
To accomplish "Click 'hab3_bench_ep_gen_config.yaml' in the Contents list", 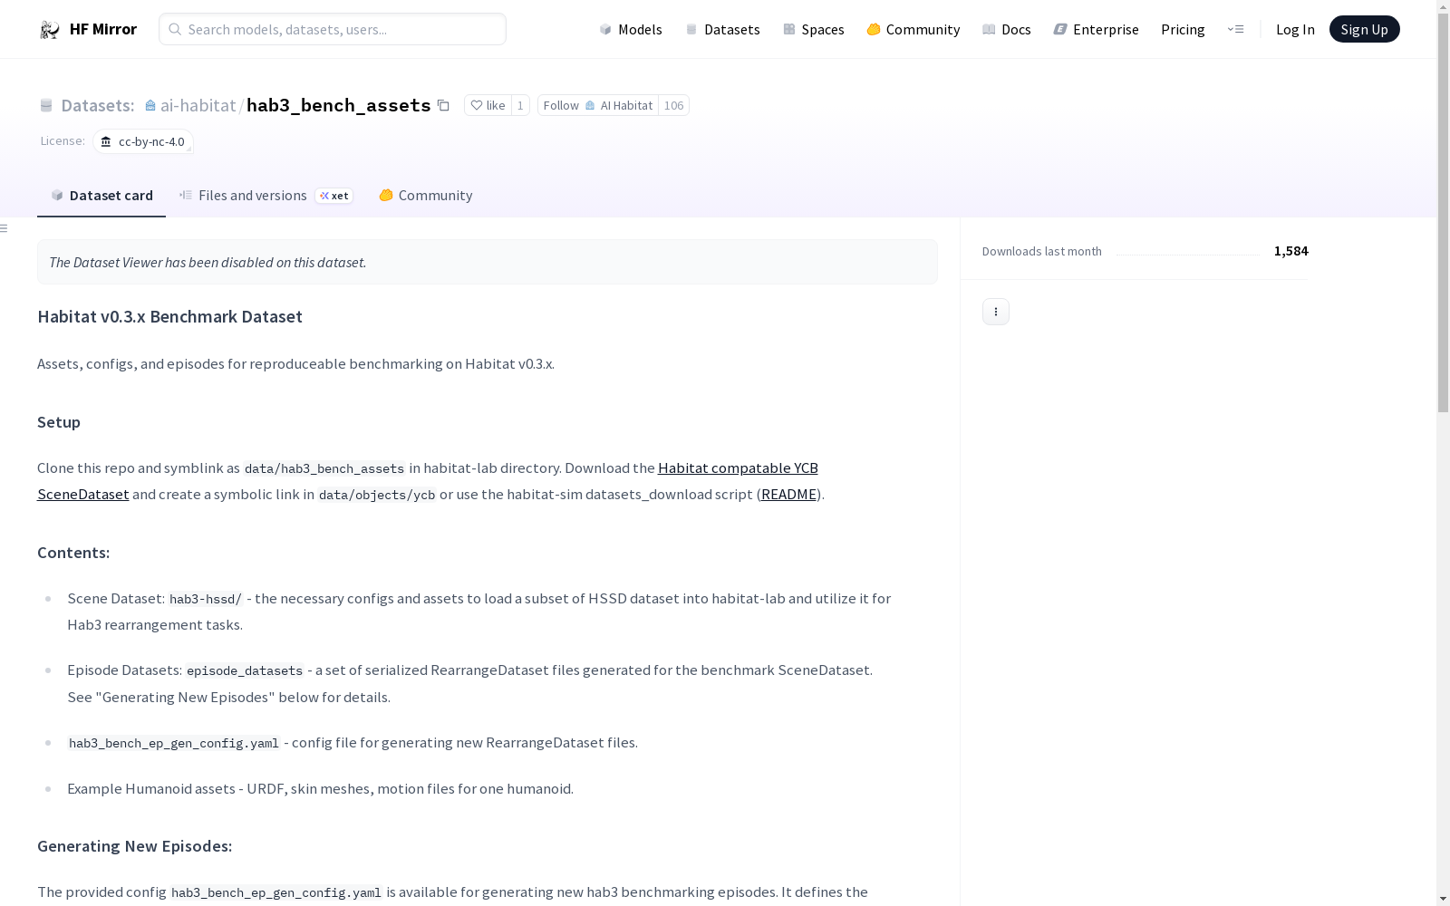I will 174,743.
